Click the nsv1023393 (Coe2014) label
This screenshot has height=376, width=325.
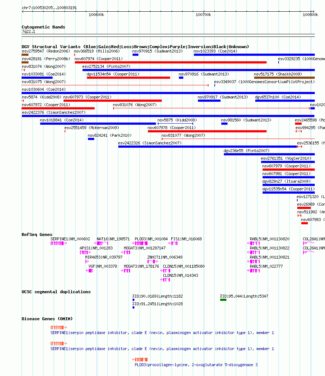coord(215,51)
